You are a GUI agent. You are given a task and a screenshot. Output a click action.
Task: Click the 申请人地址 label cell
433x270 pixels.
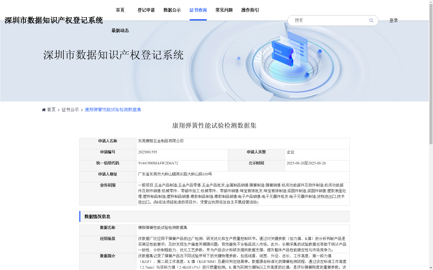point(108,177)
